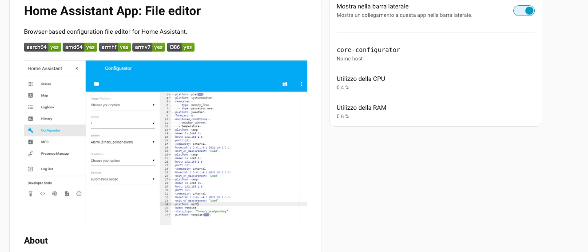Click 'Browser-based configuration file editor' description
Image resolution: width=588 pixels, height=252 pixels.
[x=106, y=32]
